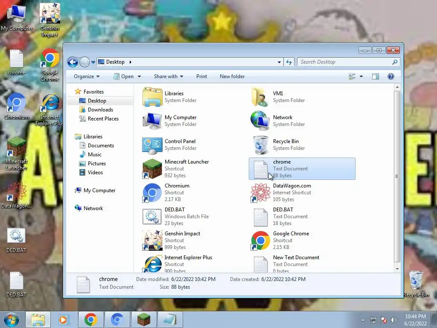Select Libraries in the navigation pane
This screenshot has height=328, width=437.
point(89,137)
